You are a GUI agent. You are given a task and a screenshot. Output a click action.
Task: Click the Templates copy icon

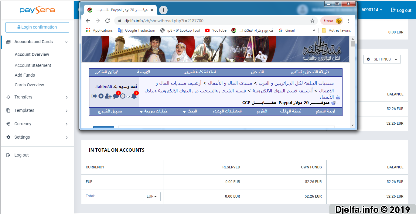9,110
